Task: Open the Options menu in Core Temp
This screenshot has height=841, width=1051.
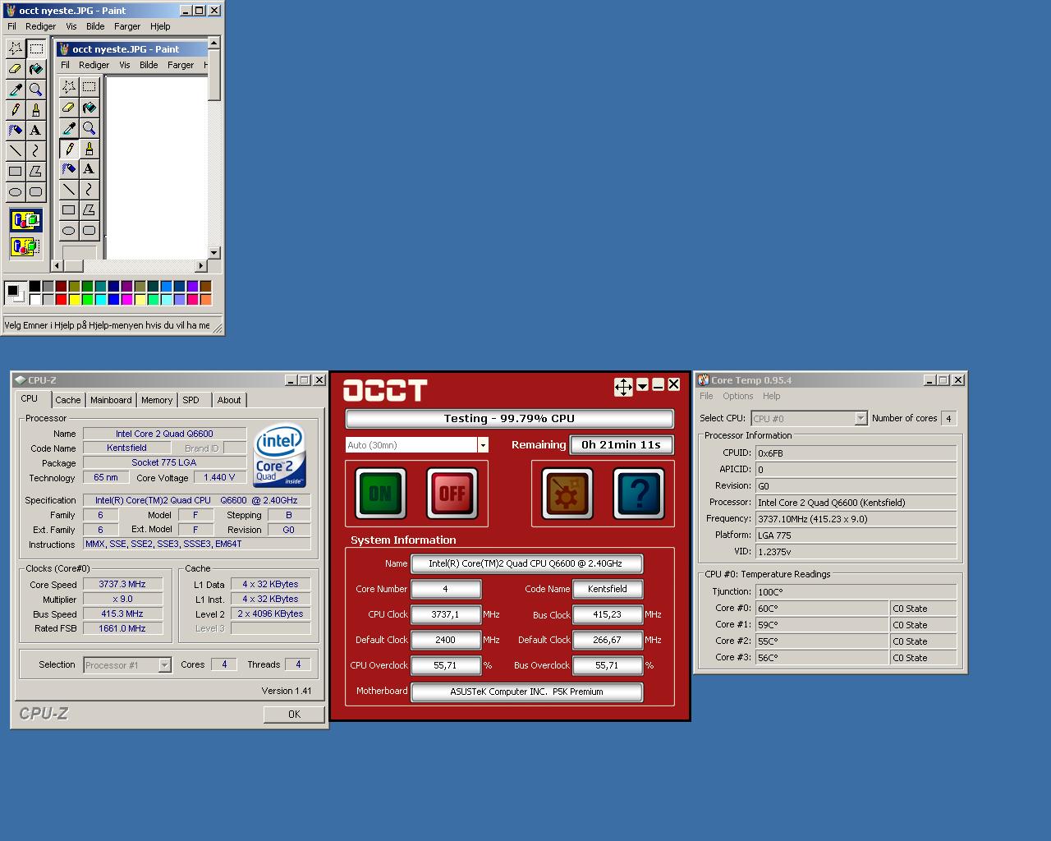Action: pyautogui.click(x=738, y=396)
